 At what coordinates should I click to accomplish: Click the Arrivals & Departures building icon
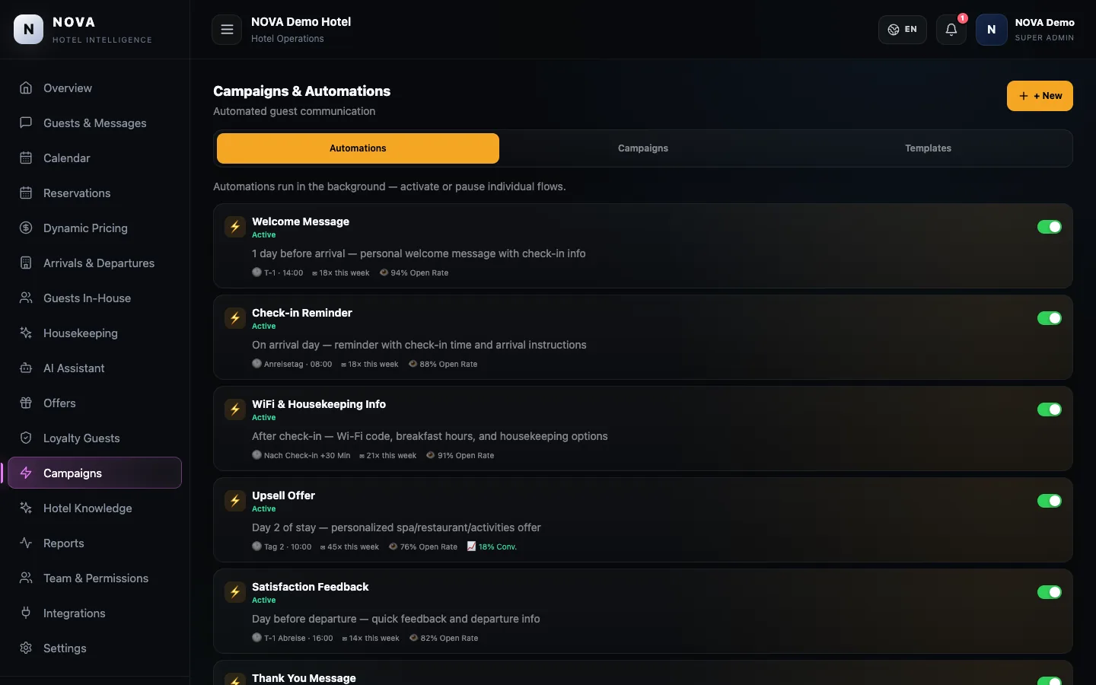[26, 263]
